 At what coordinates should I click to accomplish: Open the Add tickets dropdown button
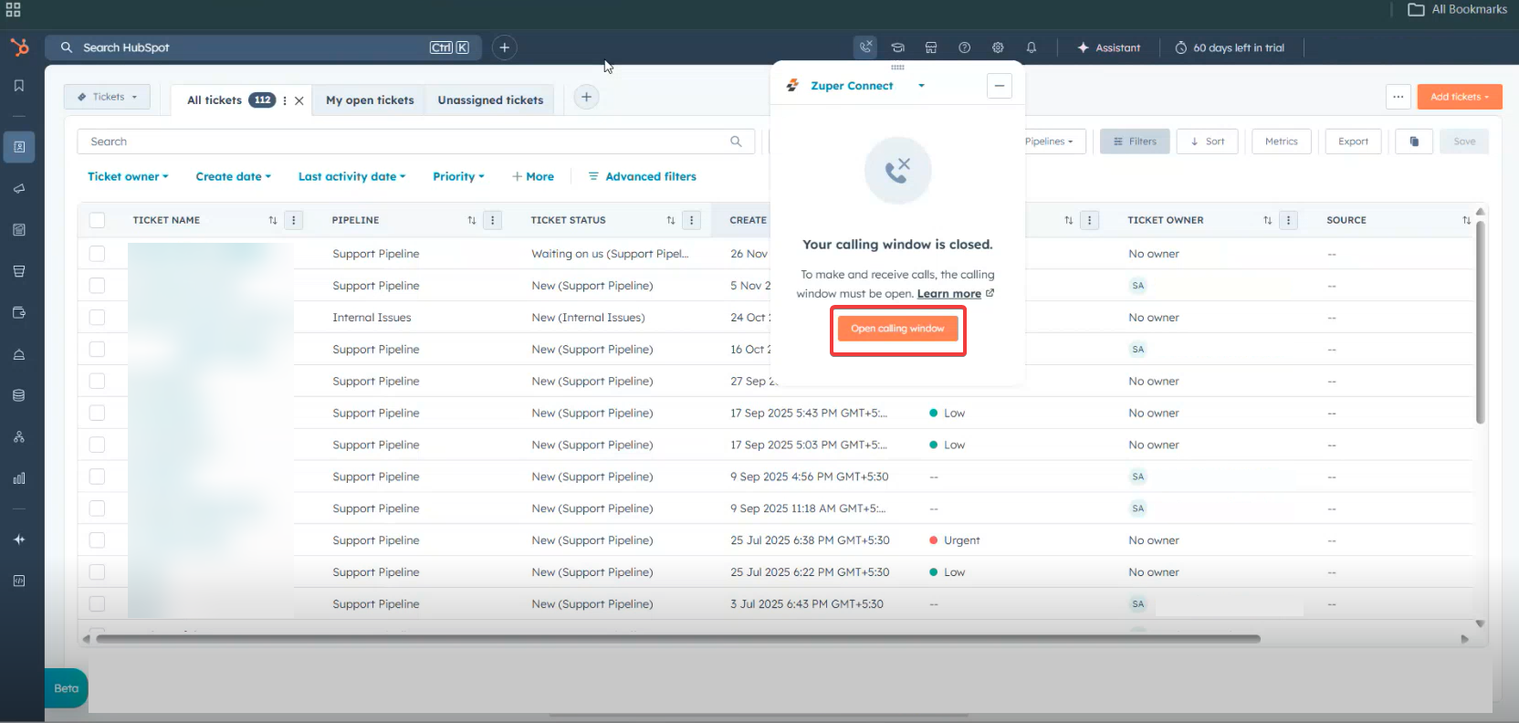pos(1460,97)
